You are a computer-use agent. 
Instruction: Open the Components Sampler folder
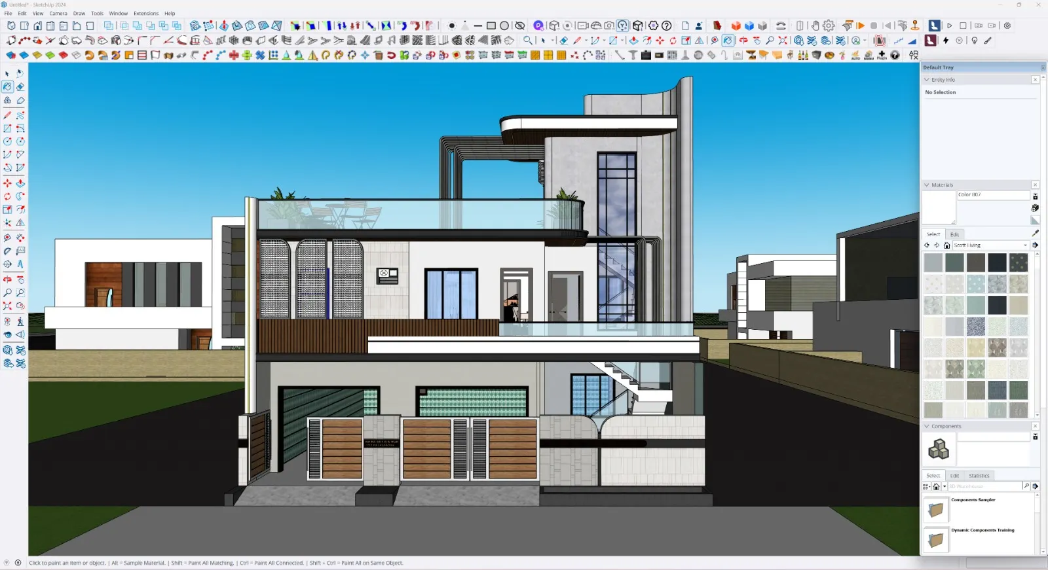pos(936,509)
